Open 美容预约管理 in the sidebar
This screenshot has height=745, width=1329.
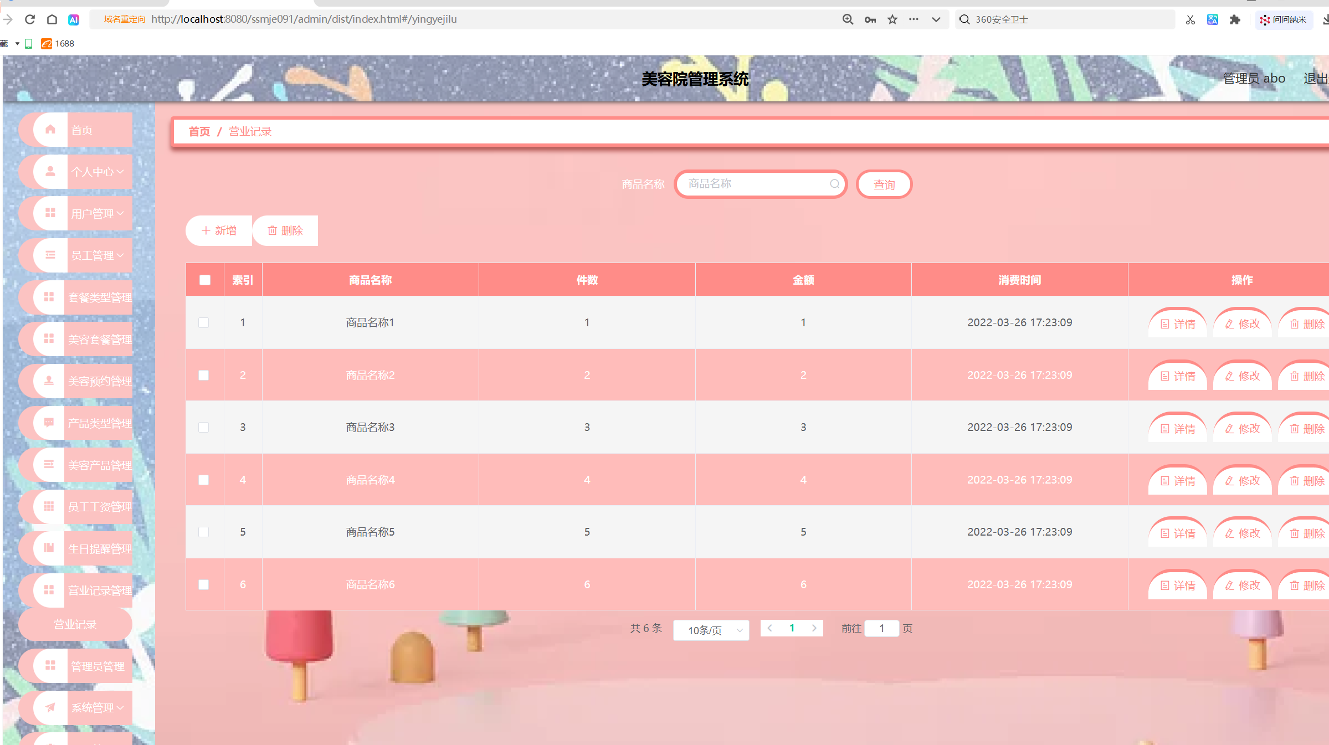coord(99,381)
